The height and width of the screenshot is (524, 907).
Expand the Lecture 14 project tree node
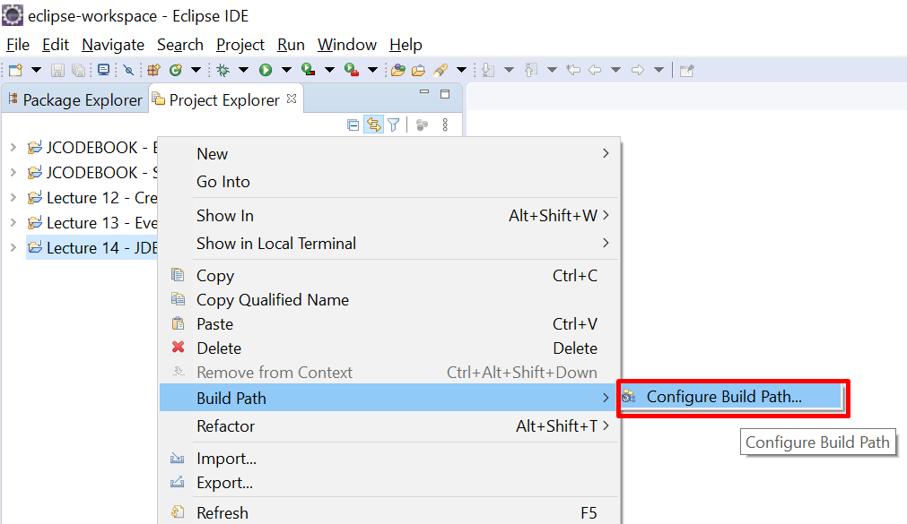pos(13,247)
